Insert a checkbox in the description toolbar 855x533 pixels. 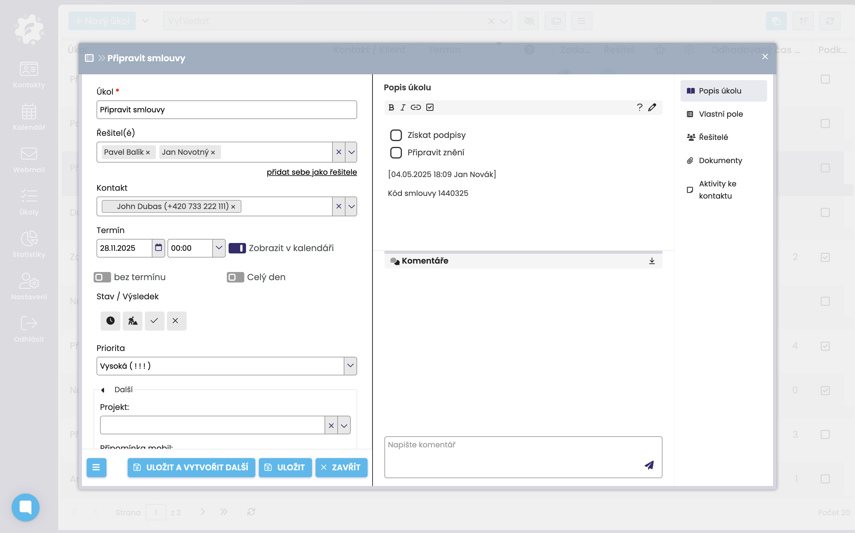point(430,107)
